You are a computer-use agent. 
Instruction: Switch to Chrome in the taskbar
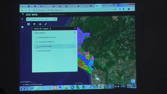[x=101, y=87]
